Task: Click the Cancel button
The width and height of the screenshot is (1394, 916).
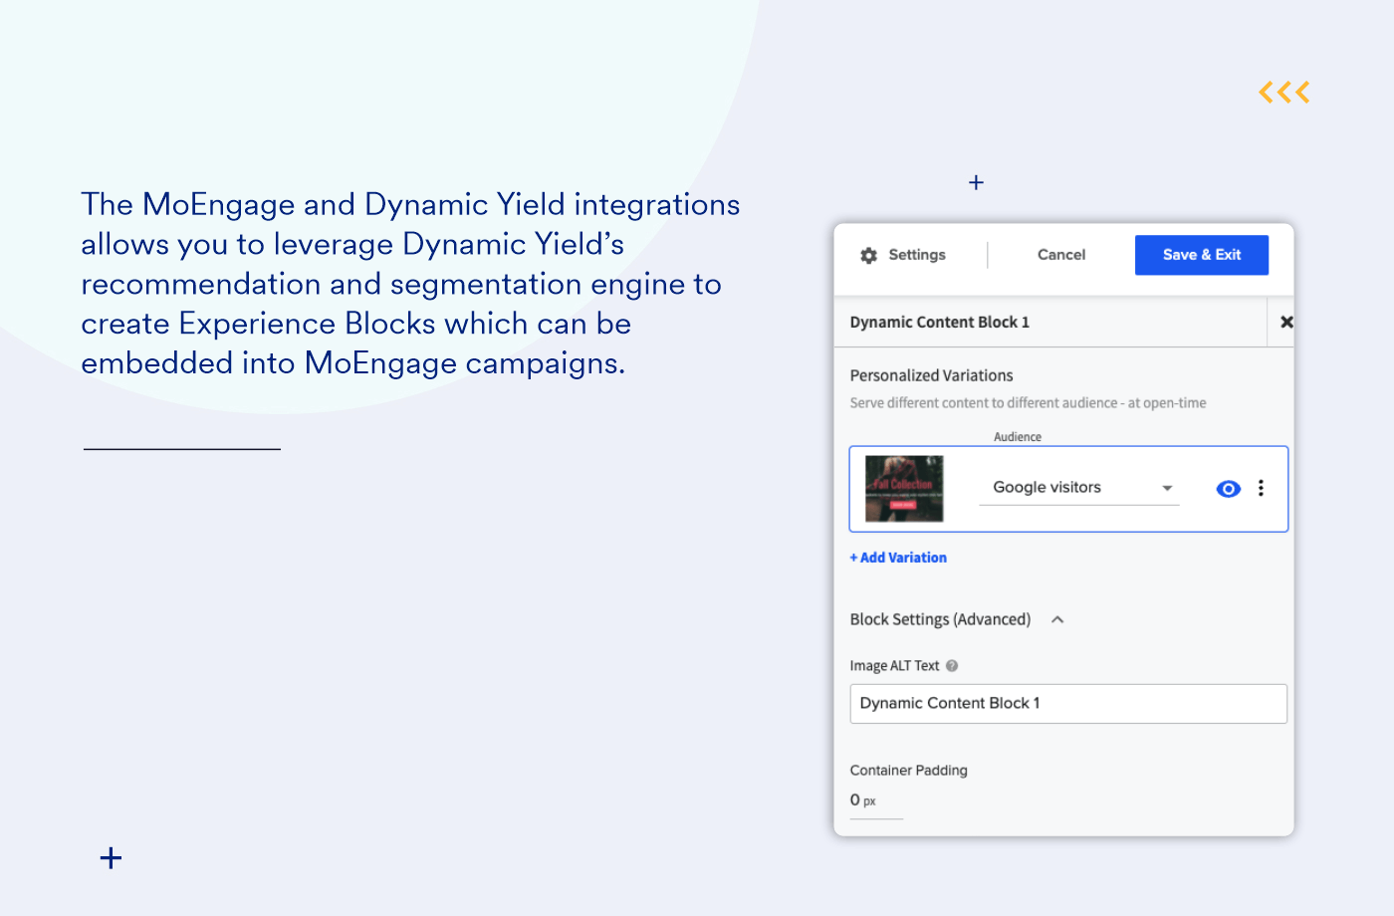Action: [x=1061, y=255]
